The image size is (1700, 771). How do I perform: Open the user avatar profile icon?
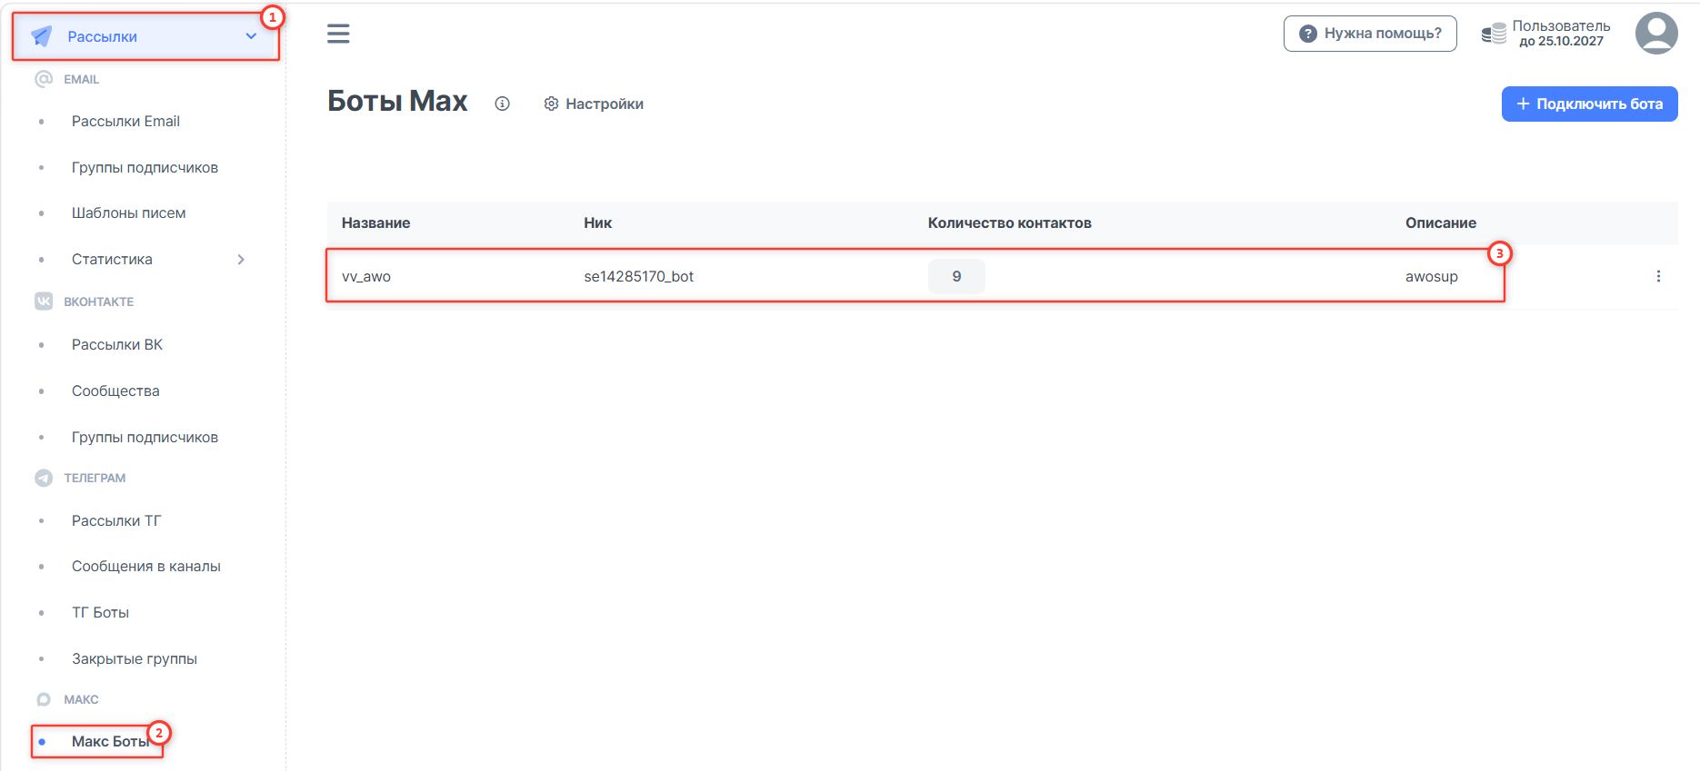[1656, 34]
